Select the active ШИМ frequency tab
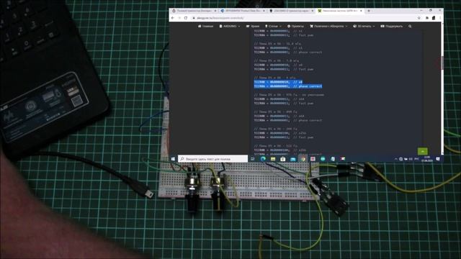 point(339,11)
